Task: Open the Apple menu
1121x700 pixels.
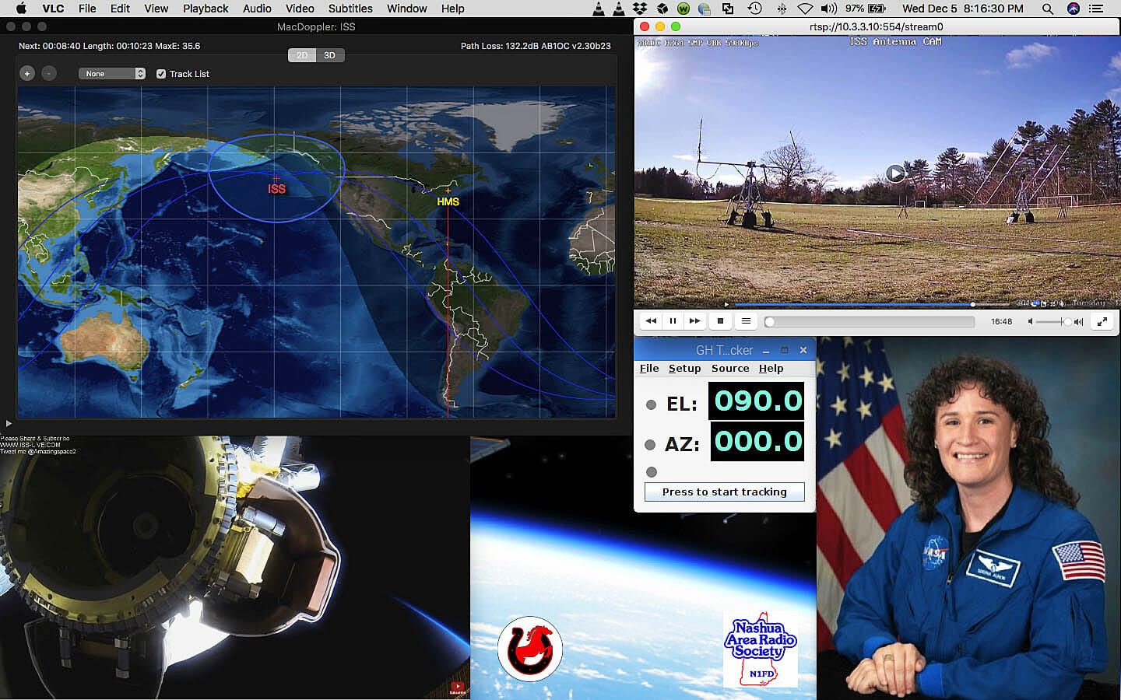Action: click(21, 9)
